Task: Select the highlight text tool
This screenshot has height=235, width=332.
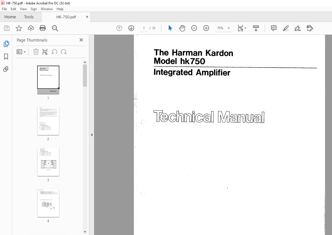Action: pos(286,28)
